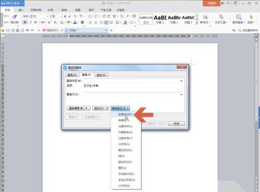Open the Developer Tools ribbon tab

pyautogui.click(x=106, y=10)
